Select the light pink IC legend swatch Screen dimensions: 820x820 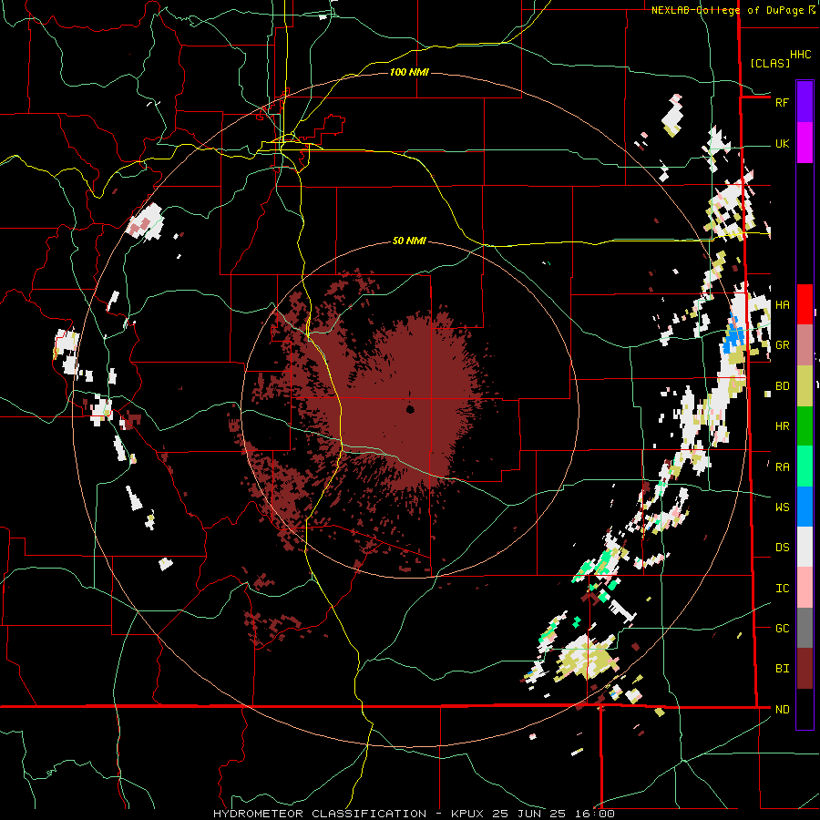pyautogui.click(x=805, y=588)
